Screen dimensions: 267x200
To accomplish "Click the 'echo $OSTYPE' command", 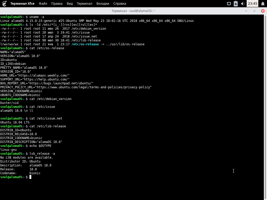I will (40, 146).
